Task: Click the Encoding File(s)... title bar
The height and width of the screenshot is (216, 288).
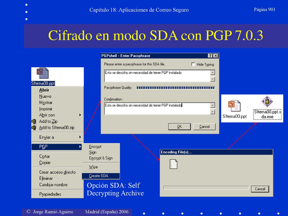Action: pyautogui.click(x=216, y=152)
